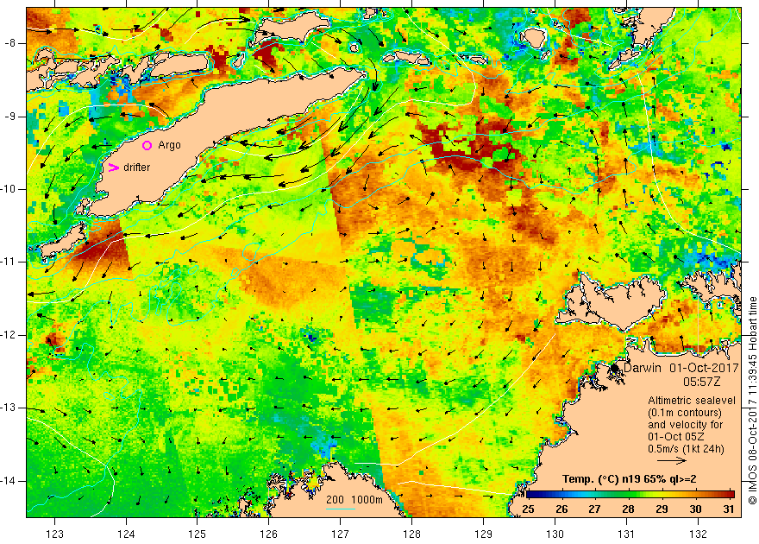Screen dimensions: 759x544
Task: Click the magenta Argo circle marker
Action: coord(147,145)
